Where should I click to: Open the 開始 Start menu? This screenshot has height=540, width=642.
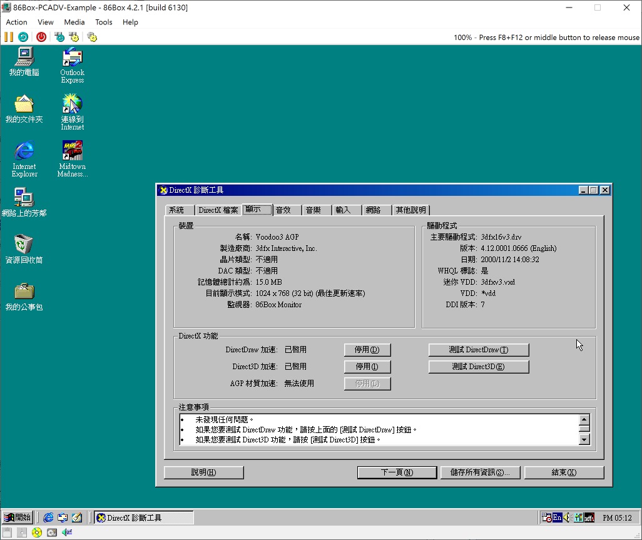[x=17, y=517]
